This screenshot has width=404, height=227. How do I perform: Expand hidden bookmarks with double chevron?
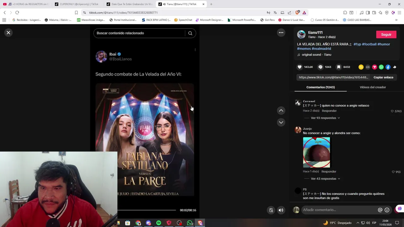396,20
